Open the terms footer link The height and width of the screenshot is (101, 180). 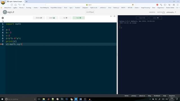127,96
